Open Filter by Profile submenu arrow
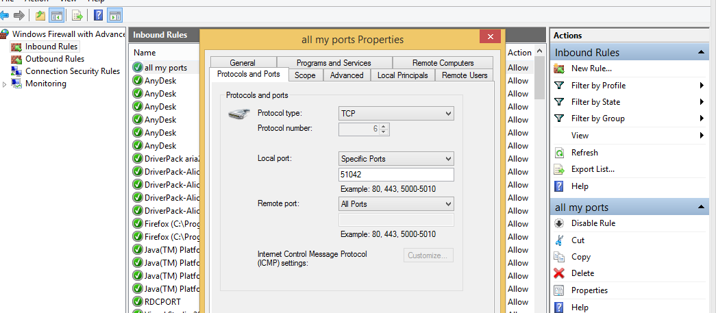This screenshot has width=716, height=313. pyautogui.click(x=702, y=86)
